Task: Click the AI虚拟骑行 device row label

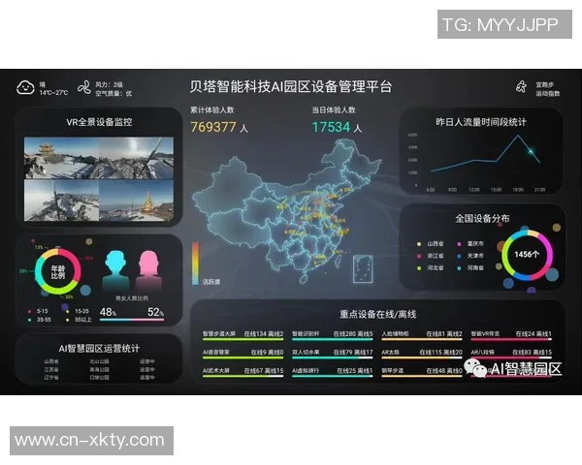Action: coord(306,370)
